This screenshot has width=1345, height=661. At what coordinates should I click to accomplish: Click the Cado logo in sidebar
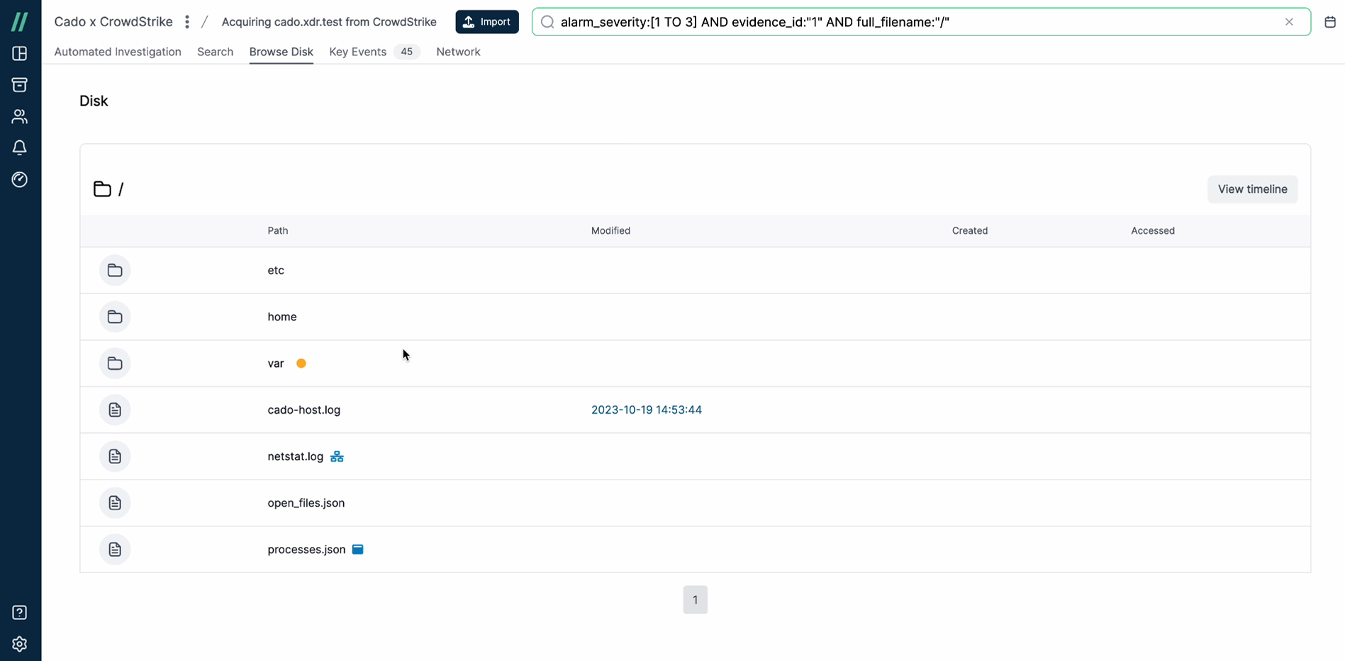(20, 22)
